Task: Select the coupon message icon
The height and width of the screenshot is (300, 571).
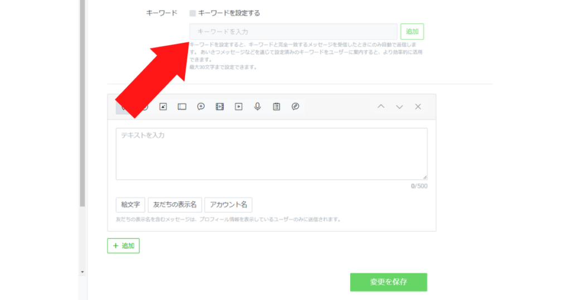Action: pyautogui.click(x=182, y=107)
